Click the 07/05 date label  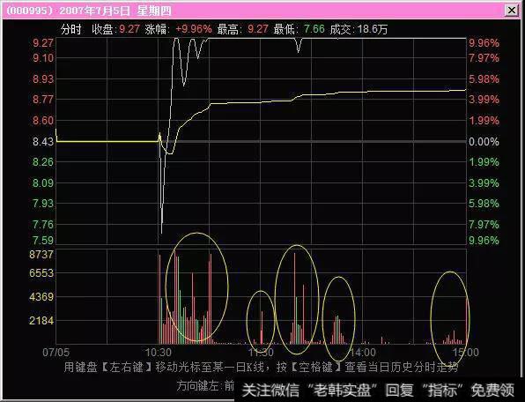55,353
